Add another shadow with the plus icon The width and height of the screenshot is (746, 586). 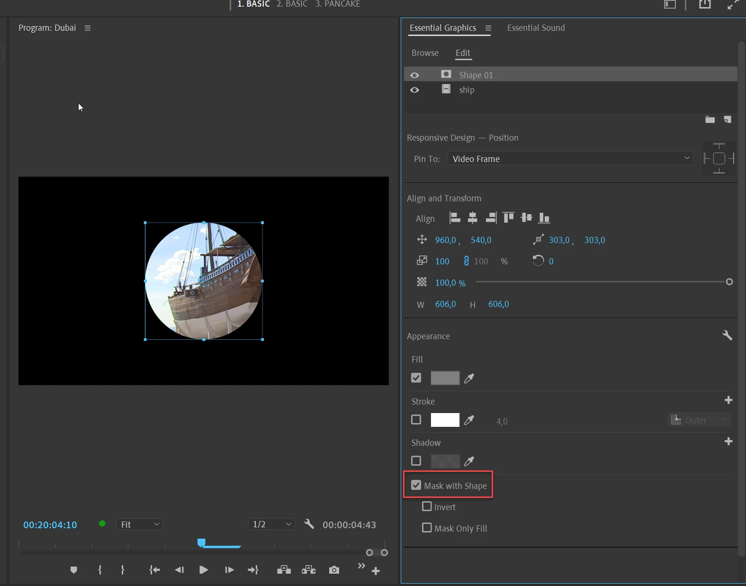click(728, 442)
